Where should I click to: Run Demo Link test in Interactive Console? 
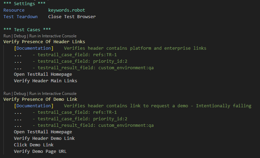click(53, 94)
